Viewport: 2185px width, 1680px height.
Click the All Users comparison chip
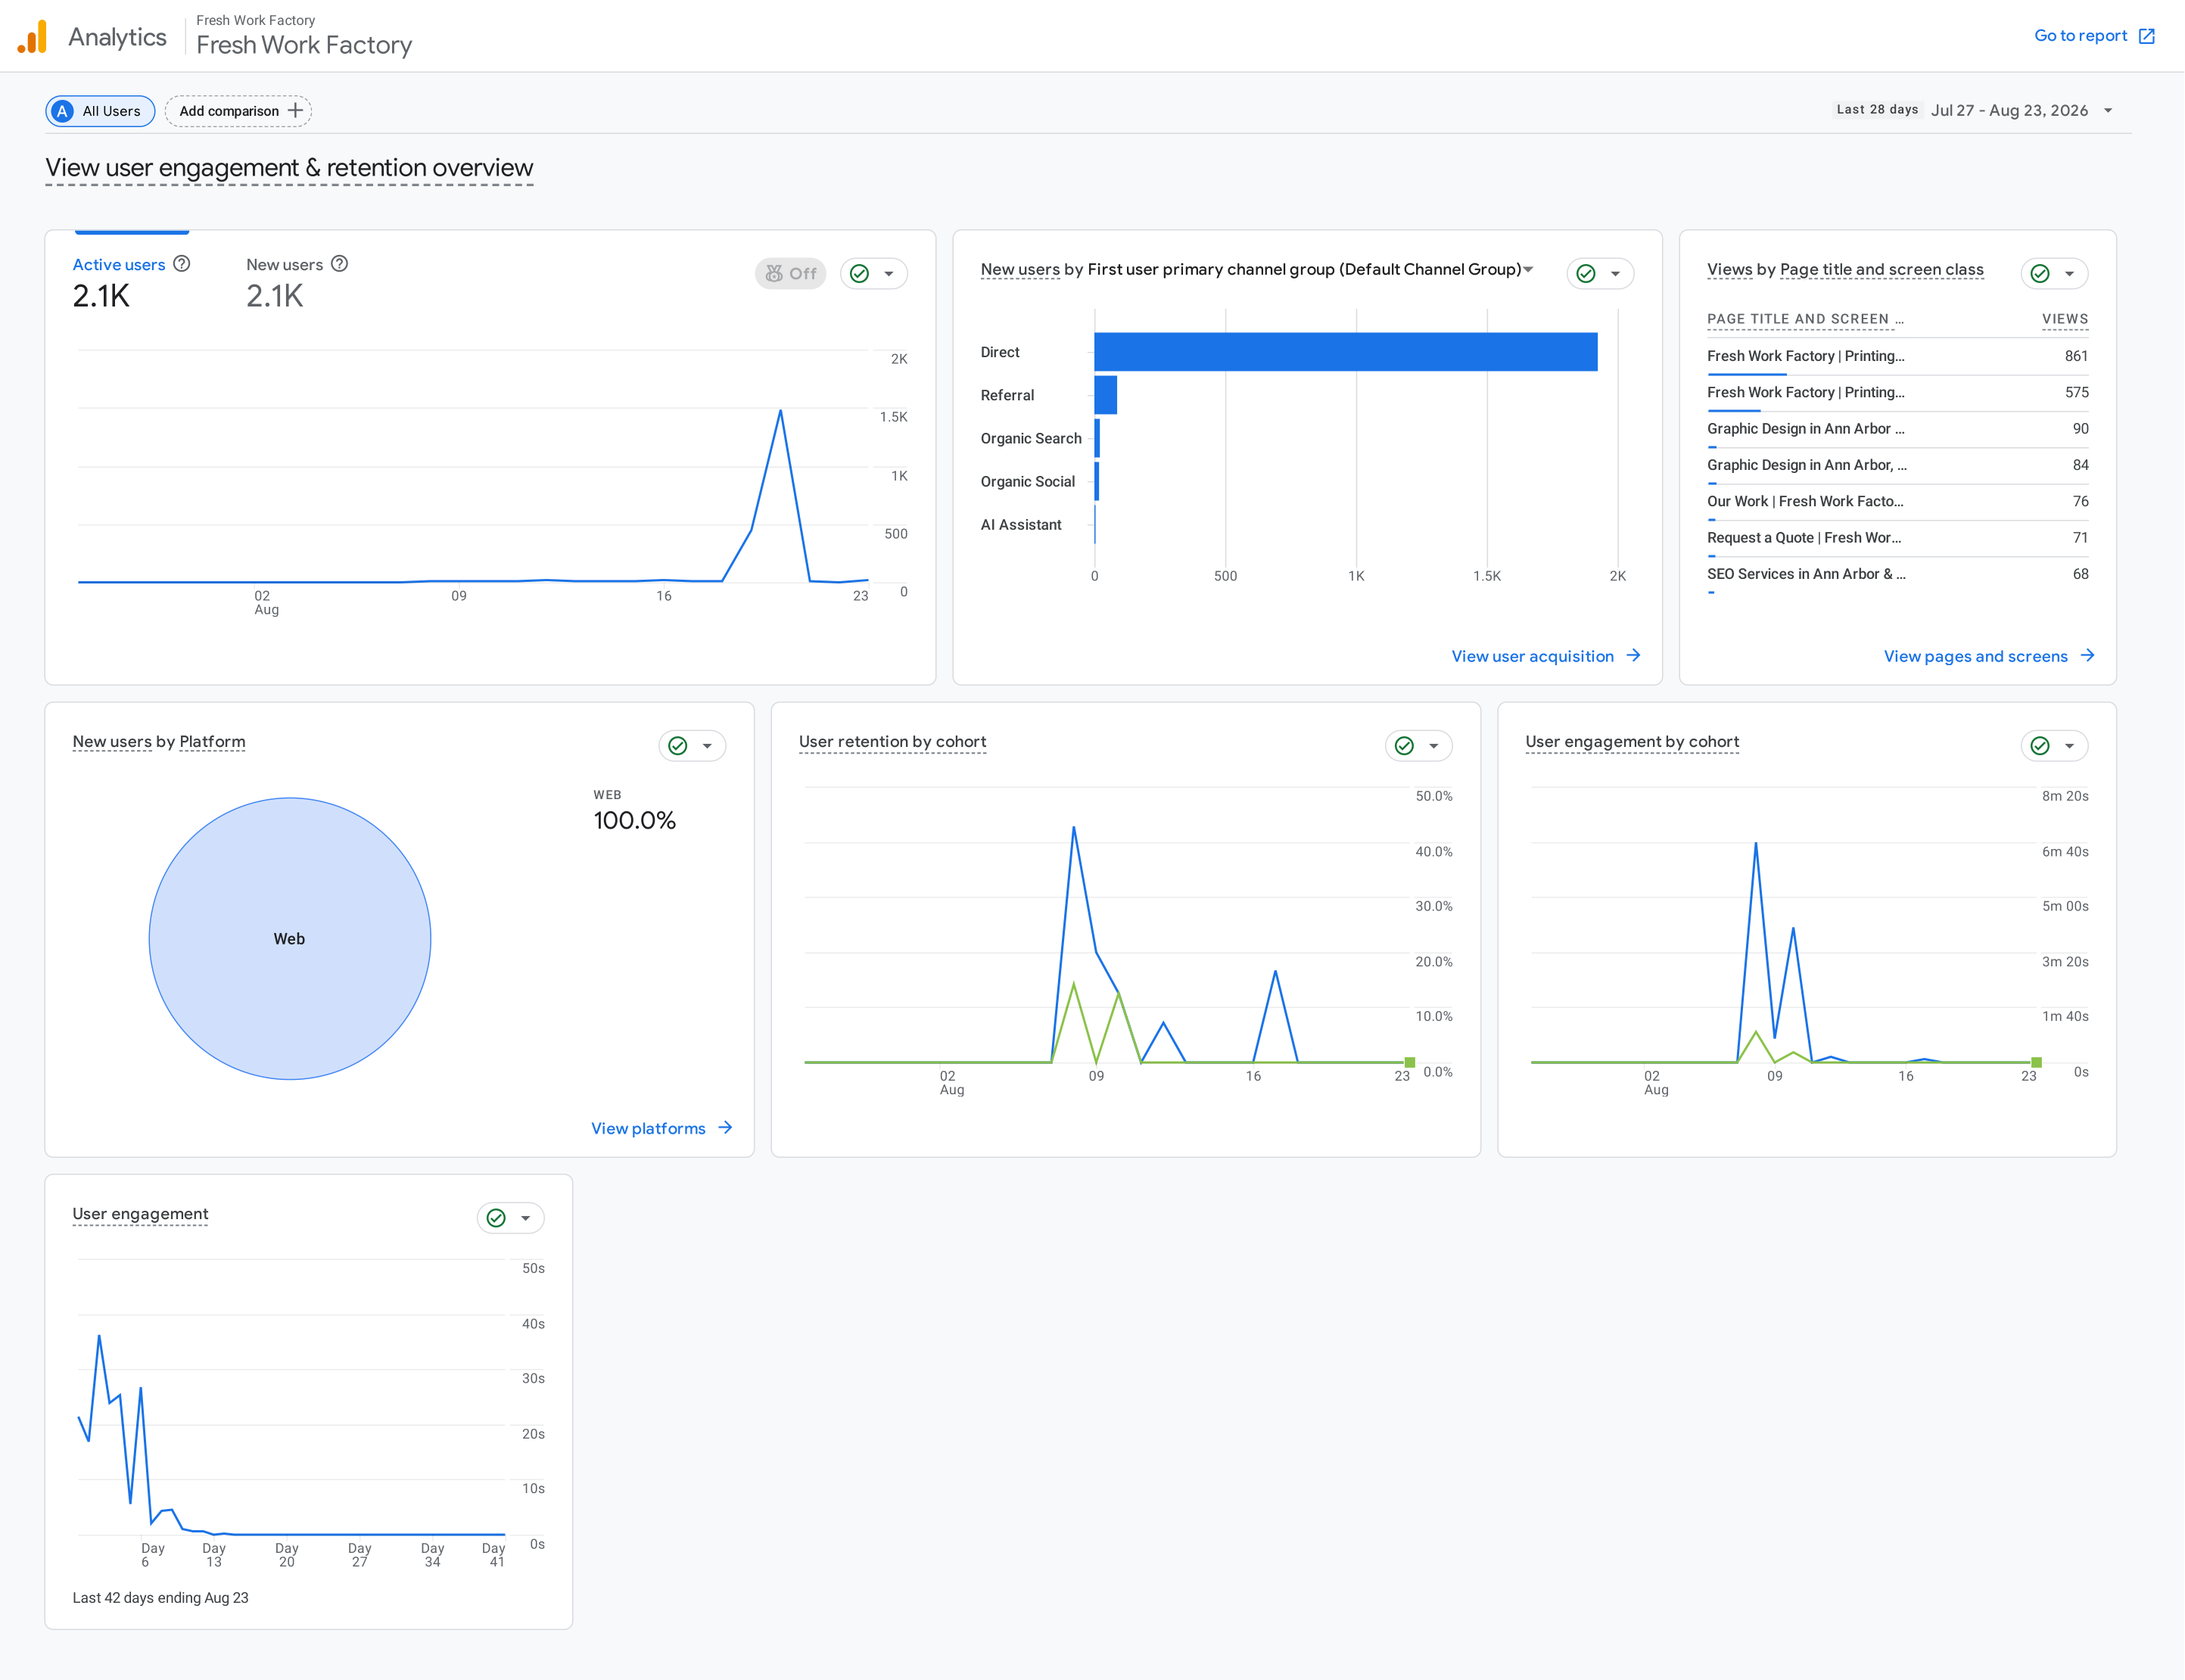(100, 111)
